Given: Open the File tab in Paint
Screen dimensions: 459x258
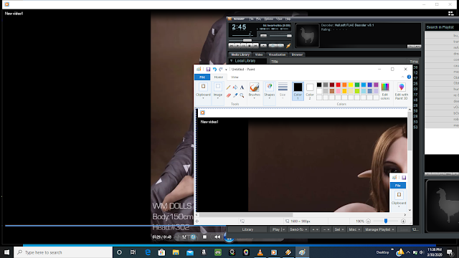Looking at the screenshot, I should coord(202,77).
